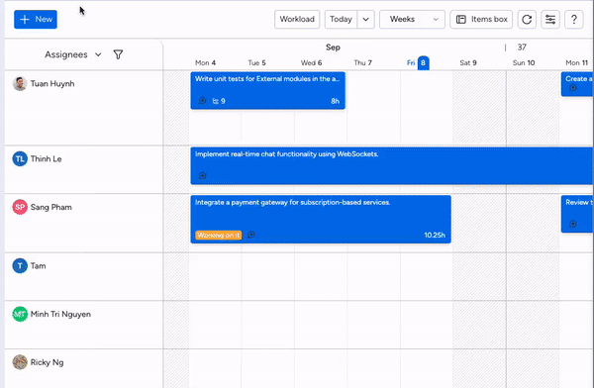The height and width of the screenshot is (388, 594).
Task: Click the refresh icon in the toolbar
Action: pyautogui.click(x=527, y=20)
